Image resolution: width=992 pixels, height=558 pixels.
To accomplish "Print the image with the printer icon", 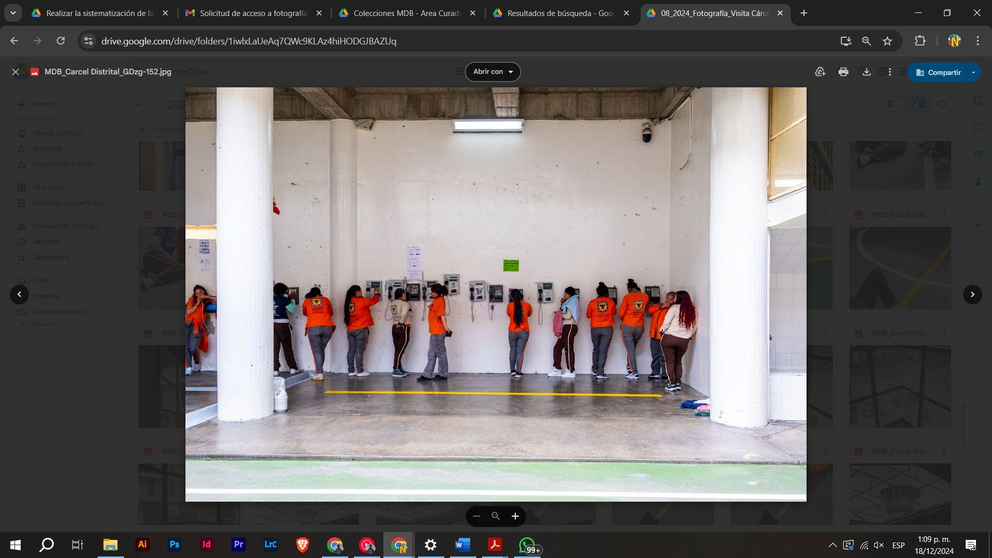I will [843, 72].
